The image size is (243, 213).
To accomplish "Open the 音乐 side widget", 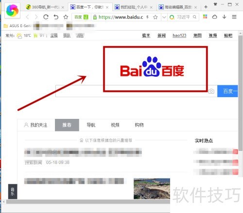I will point(13,192).
